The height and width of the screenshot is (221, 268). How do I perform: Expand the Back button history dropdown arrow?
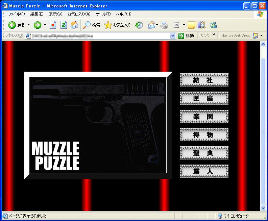click(29, 25)
